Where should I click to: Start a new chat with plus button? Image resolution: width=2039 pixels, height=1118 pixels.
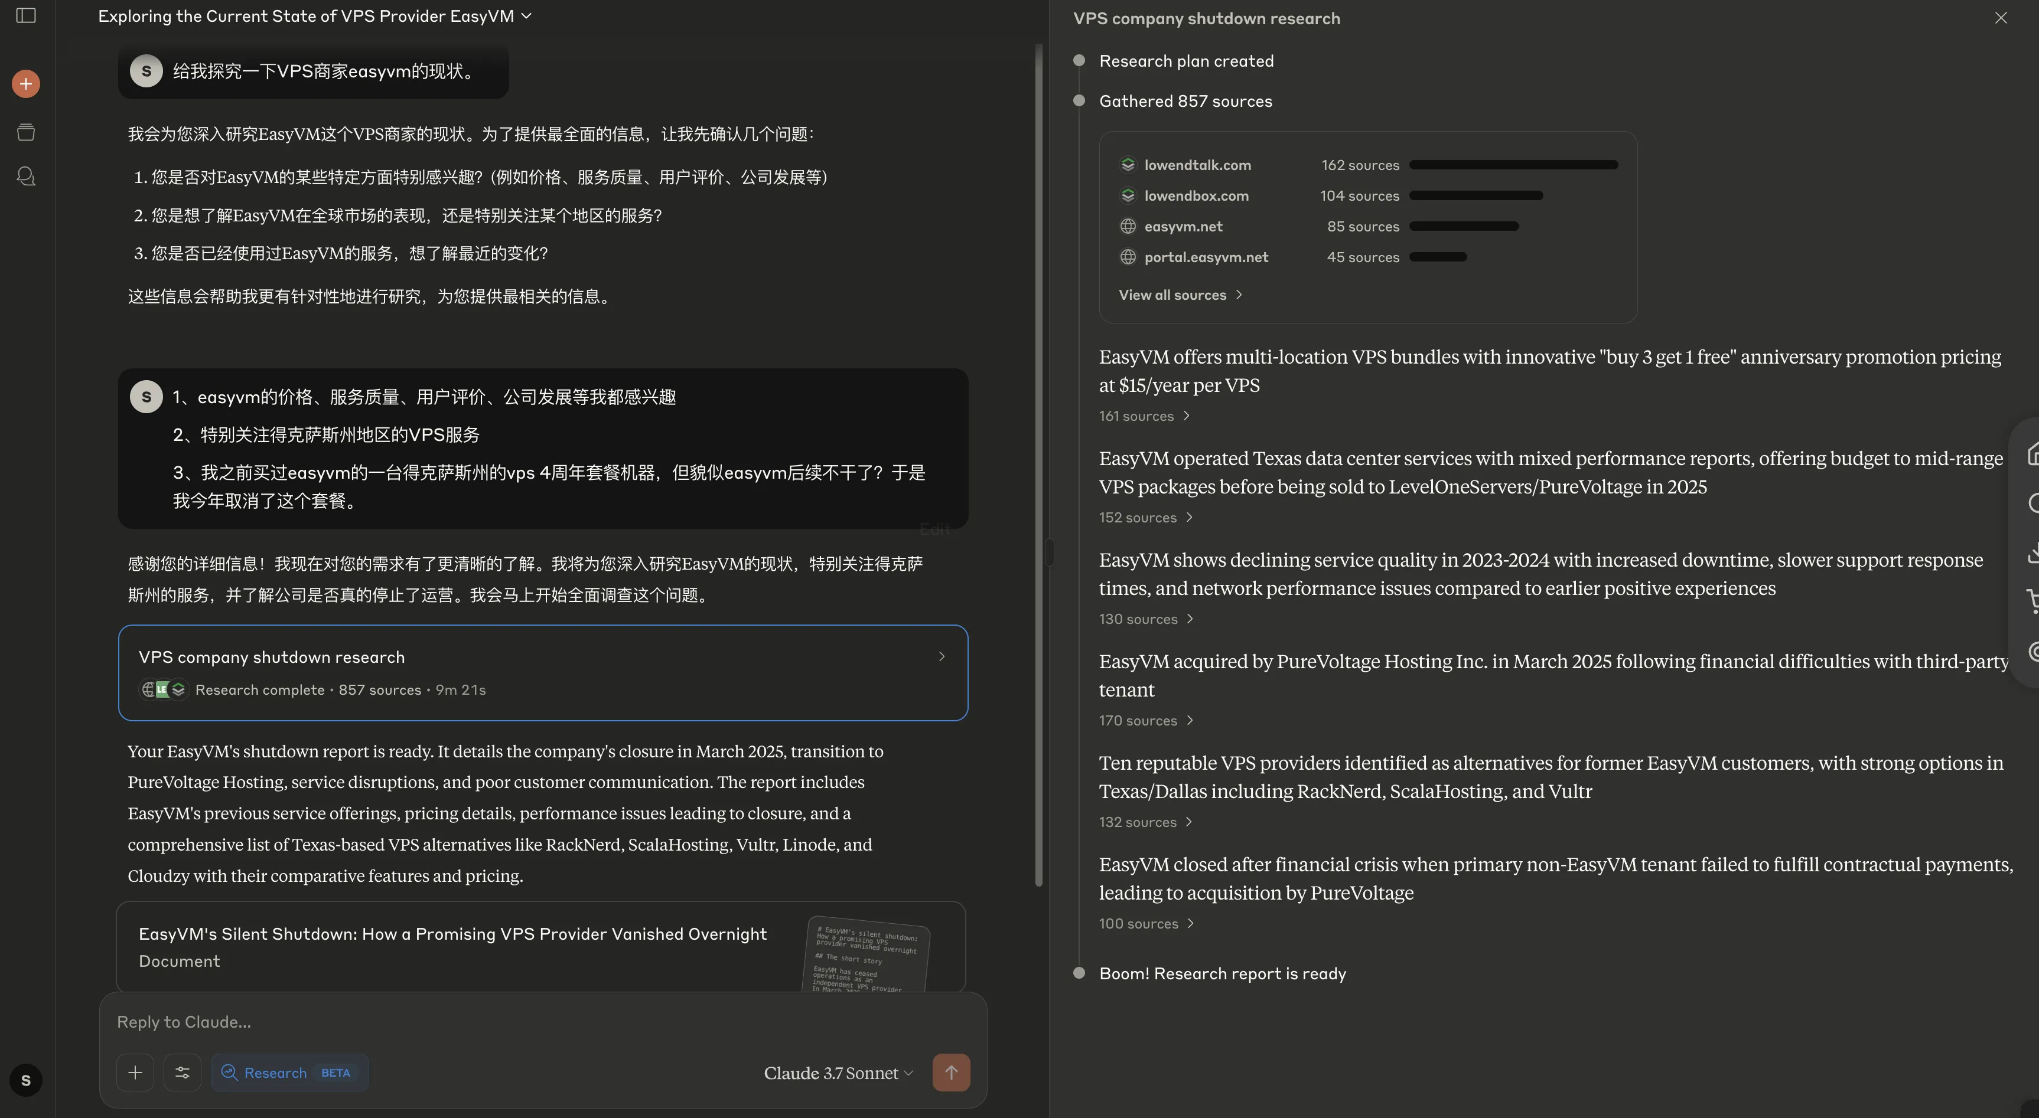pos(26,84)
